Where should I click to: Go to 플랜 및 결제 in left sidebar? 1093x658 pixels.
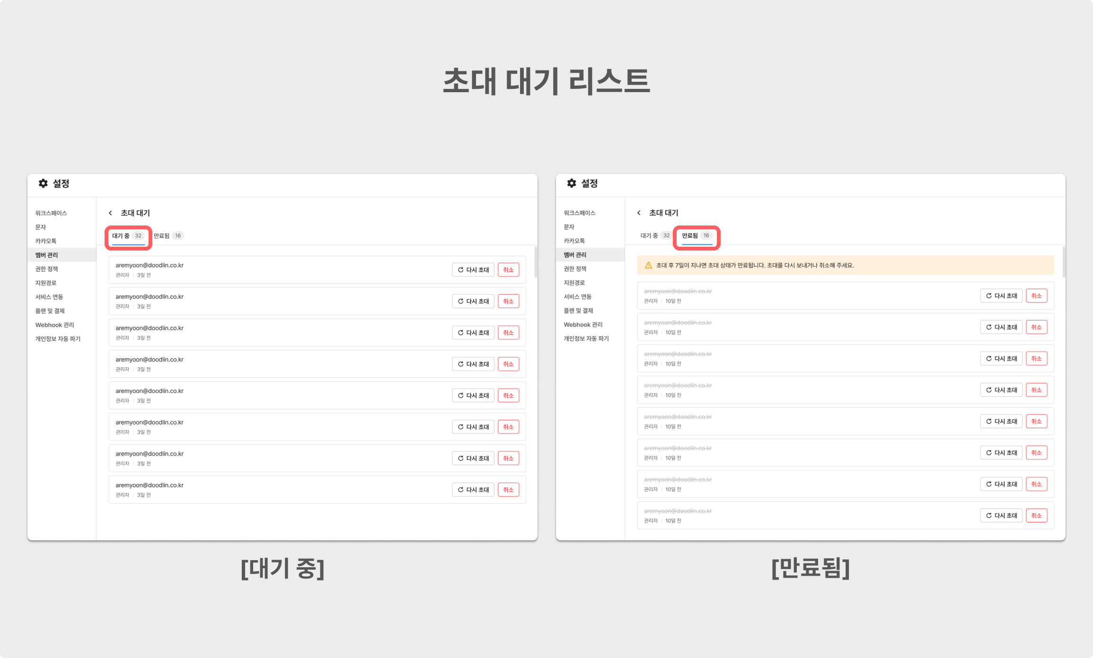pos(50,311)
